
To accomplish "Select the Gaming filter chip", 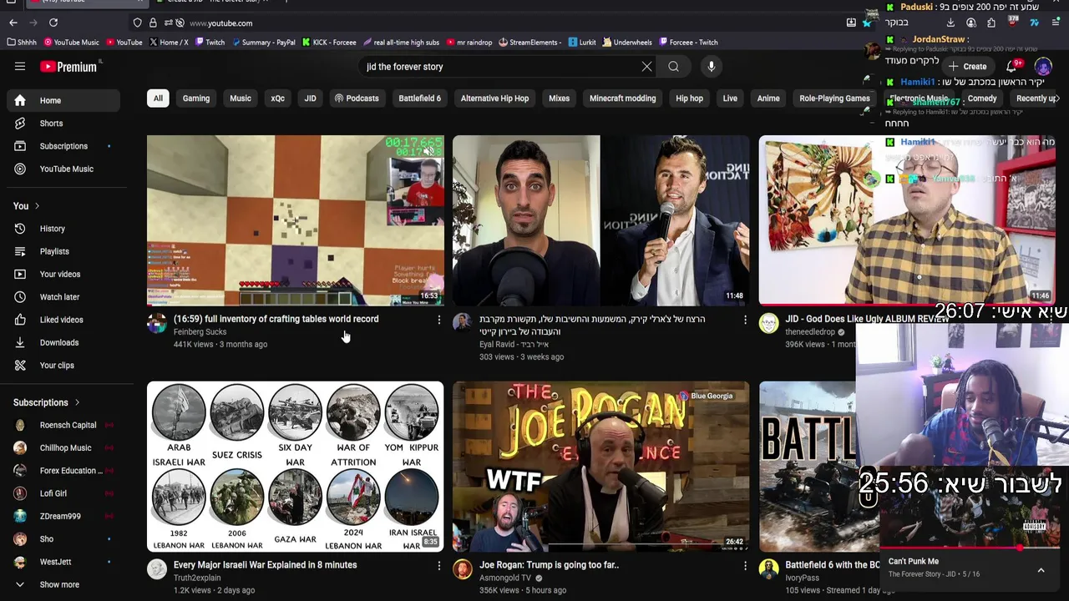I will point(196,98).
